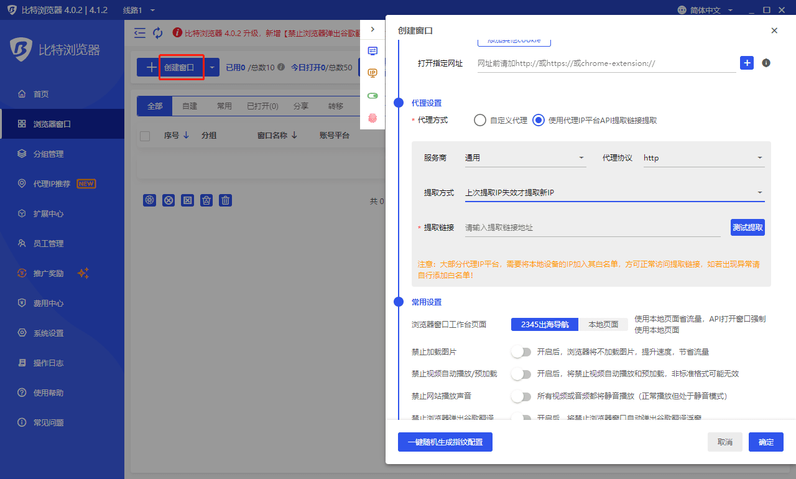796x479 pixels.
Task: Switch to the 自建 tab
Action: [190, 106]
